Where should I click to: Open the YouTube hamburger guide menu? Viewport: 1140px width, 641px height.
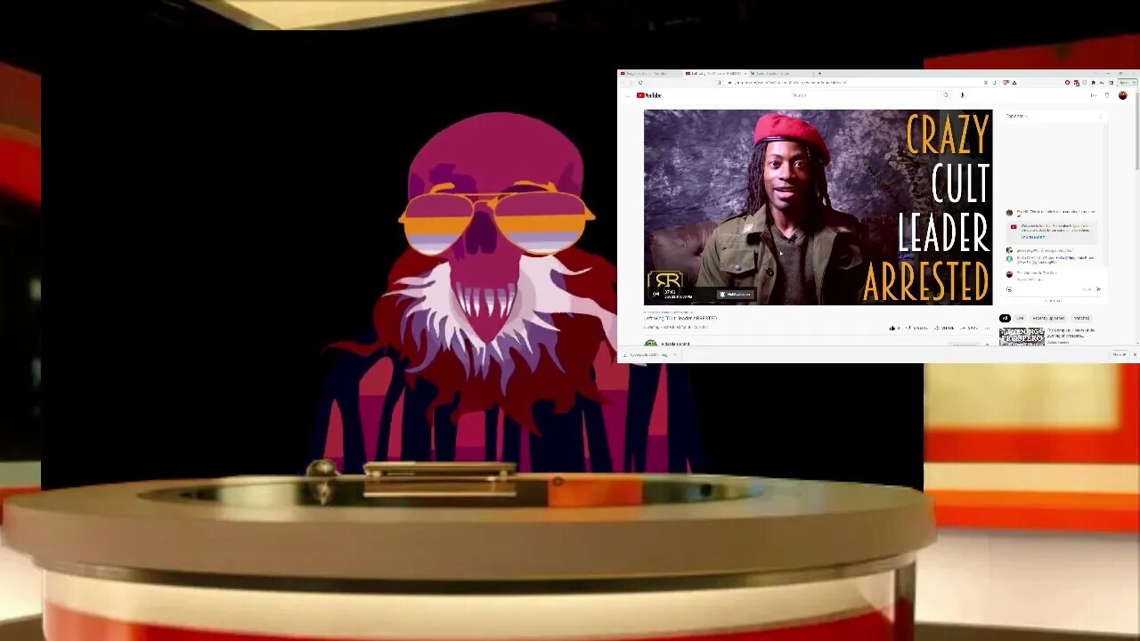pos(628,95)
